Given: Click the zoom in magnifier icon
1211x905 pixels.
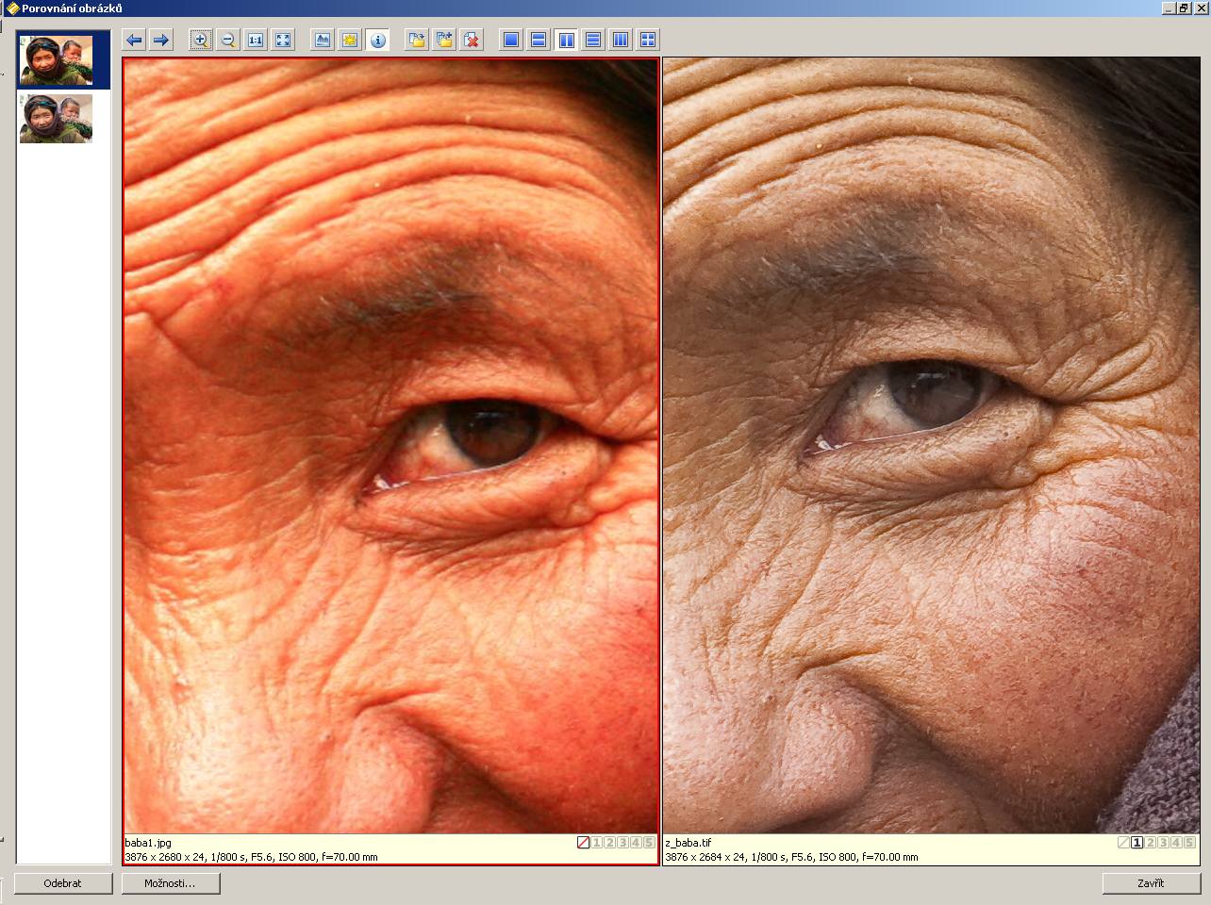Looking at the screenshot, I should point(200,40).
